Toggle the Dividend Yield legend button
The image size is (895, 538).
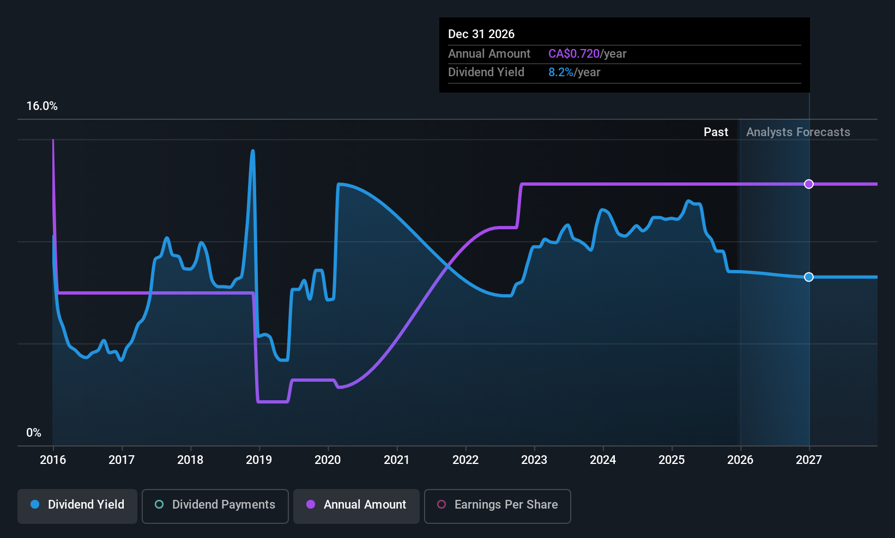[77, 505]
